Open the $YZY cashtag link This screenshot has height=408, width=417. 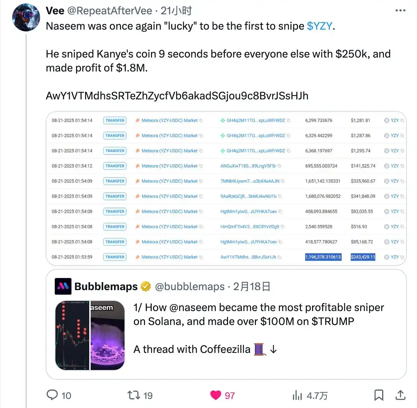(x=319, y=26)
